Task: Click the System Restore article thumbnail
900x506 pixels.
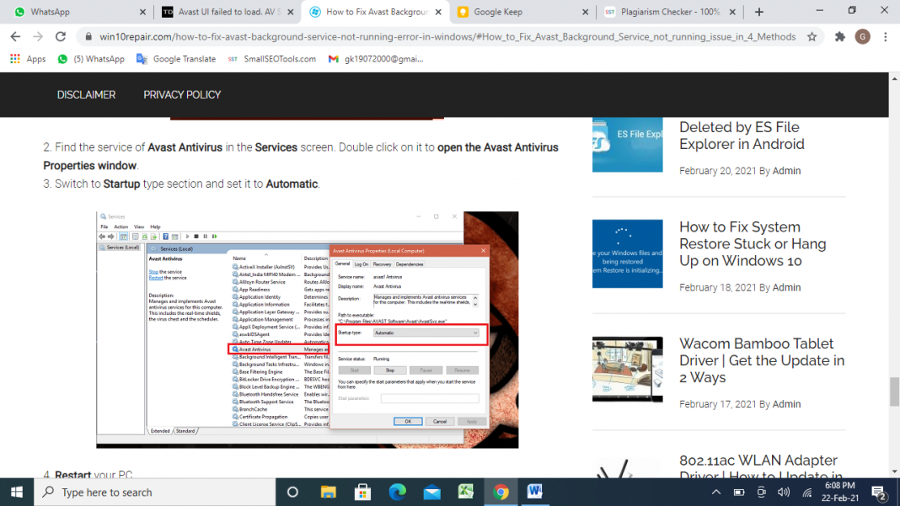Action: click(627, 253)
